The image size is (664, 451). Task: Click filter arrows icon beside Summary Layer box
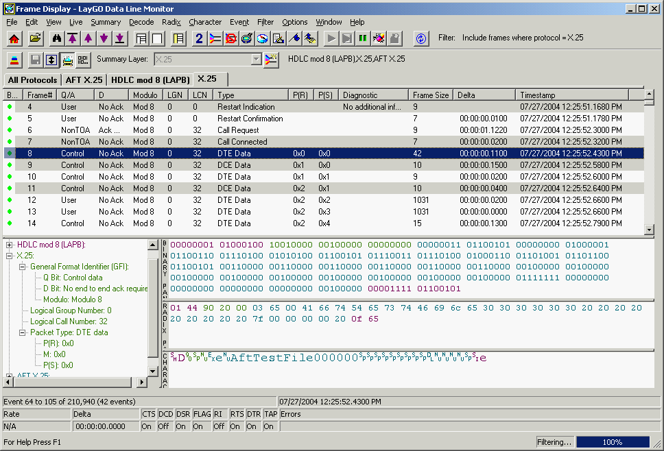point(271,60)
